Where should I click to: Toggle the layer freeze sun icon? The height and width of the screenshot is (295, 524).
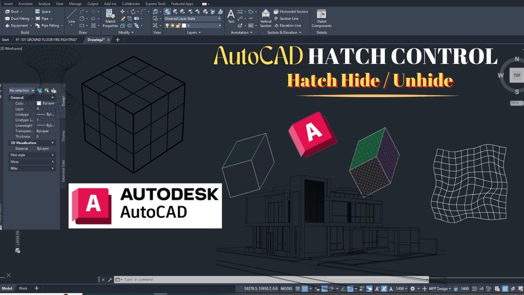(172, 25)
